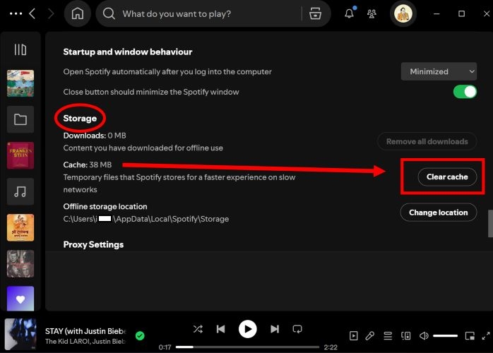Open the now playing album art

pyautogui.click(x=20, y=335)
